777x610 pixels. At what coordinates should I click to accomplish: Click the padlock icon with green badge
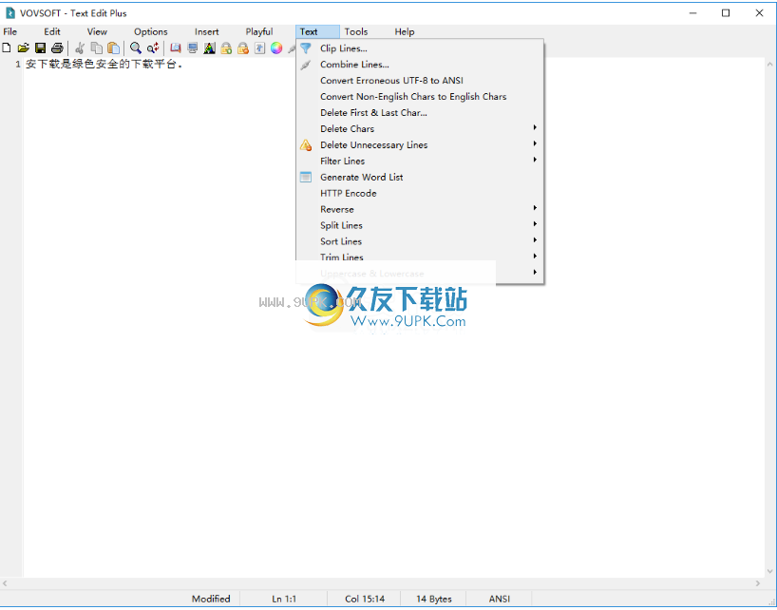[226, 48]
